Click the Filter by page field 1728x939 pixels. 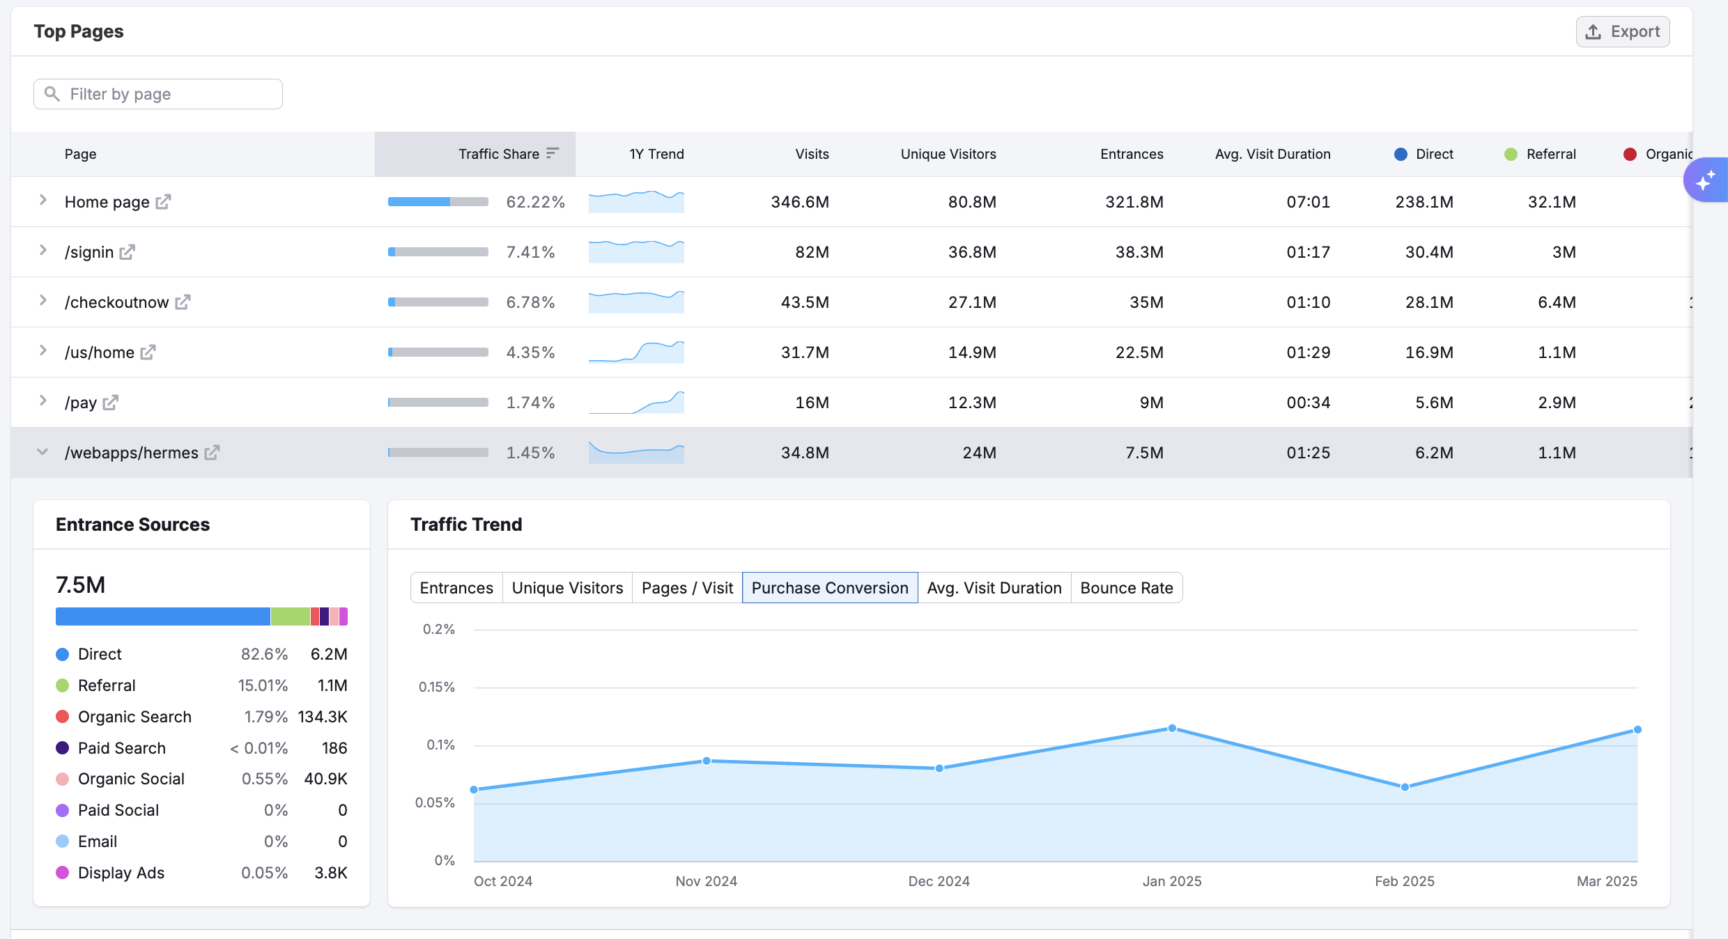(158, 94)
